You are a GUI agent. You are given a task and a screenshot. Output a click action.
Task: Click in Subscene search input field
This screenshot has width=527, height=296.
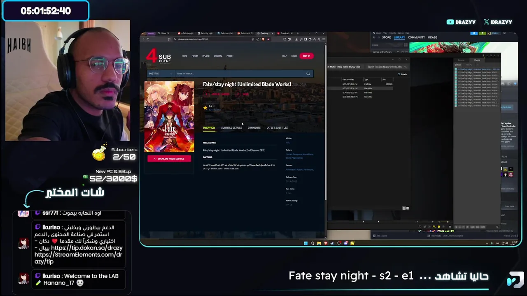coord(240,74)
